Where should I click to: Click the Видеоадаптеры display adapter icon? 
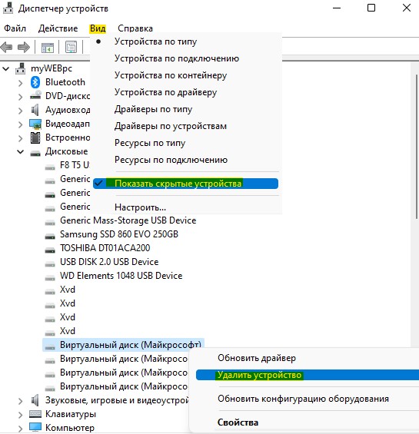[35, 124]
